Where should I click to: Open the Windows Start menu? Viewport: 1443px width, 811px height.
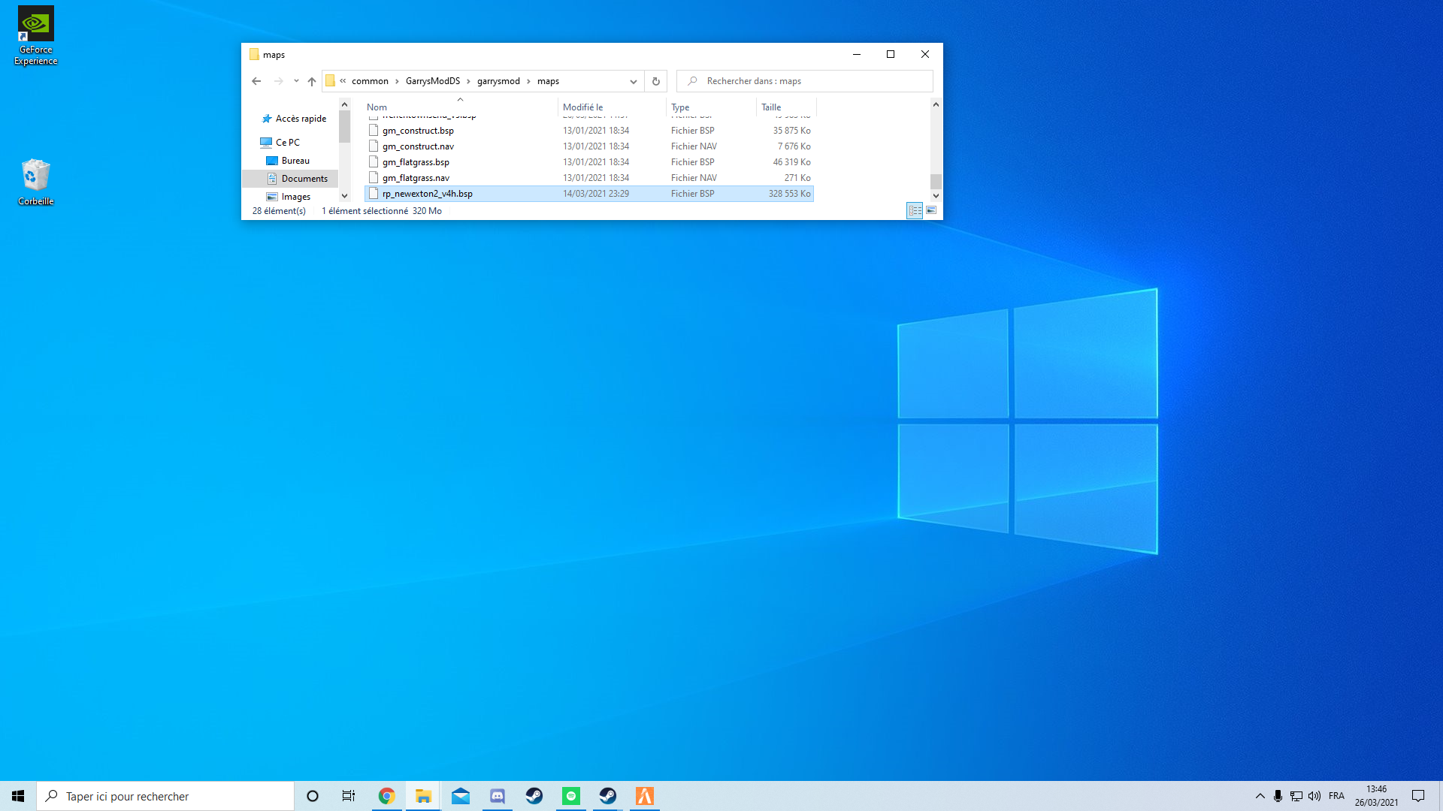click(18, 796)
